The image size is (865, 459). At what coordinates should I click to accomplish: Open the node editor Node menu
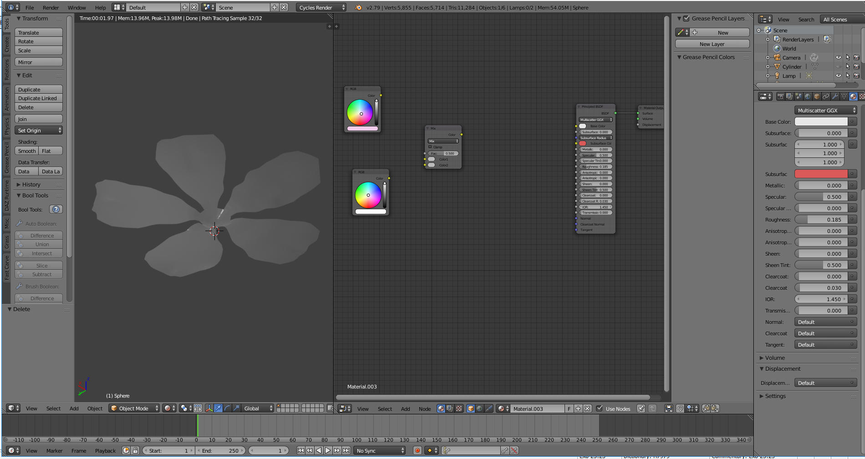point(424,409)
